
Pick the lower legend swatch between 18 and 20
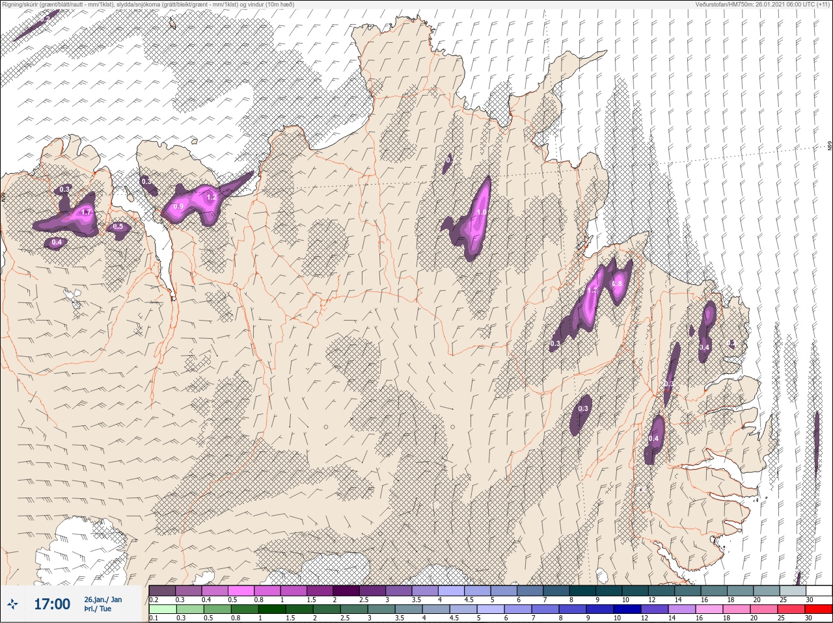coord(737,609)
